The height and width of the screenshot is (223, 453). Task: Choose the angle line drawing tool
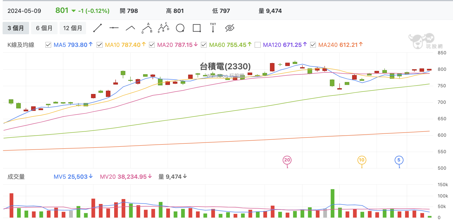point(130,28)
